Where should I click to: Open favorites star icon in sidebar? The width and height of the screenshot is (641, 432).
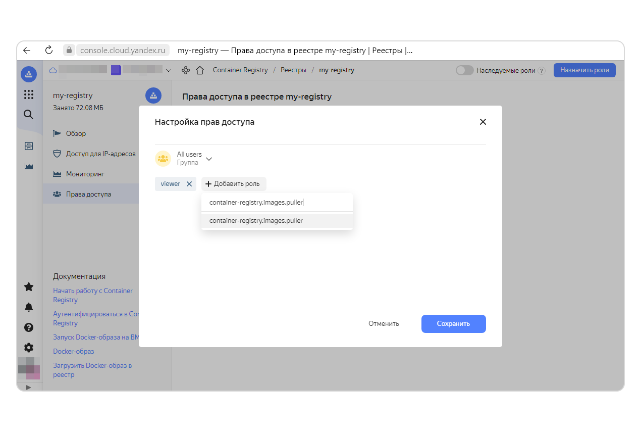29,287
